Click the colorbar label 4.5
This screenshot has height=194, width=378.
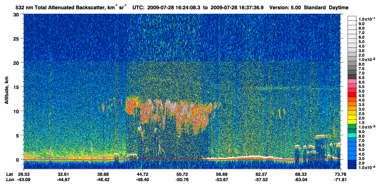361,96
